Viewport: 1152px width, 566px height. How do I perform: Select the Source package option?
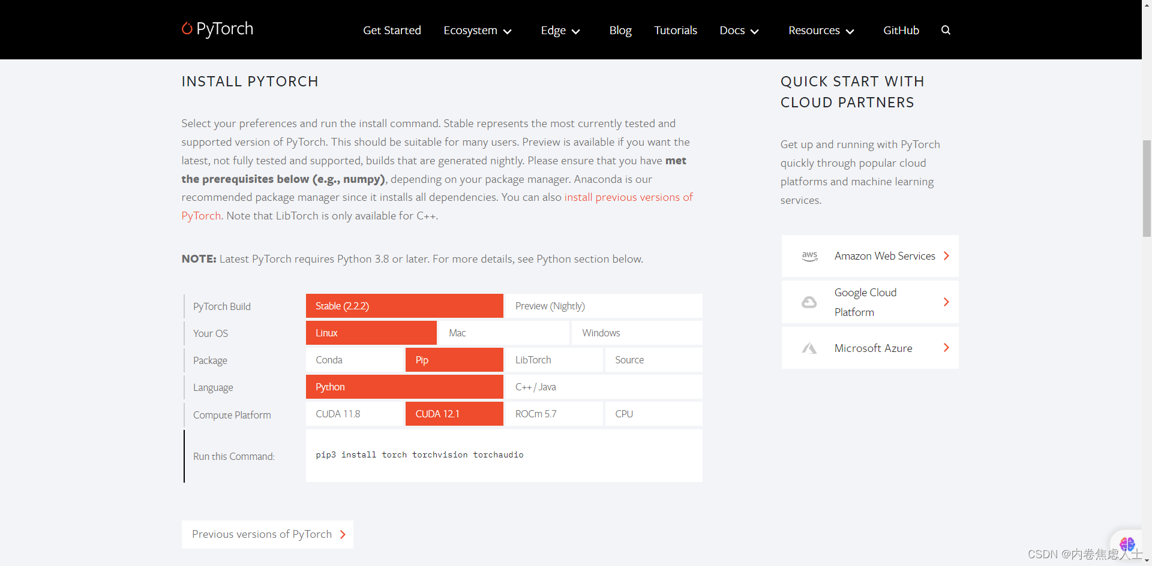(x=654, y=360)
